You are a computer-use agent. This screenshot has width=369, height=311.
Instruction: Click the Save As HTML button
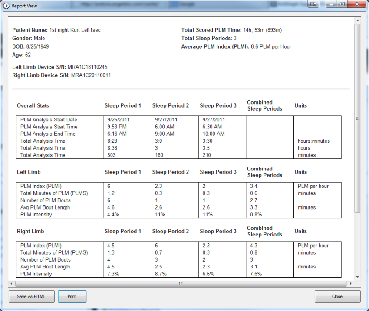point(31,296)
